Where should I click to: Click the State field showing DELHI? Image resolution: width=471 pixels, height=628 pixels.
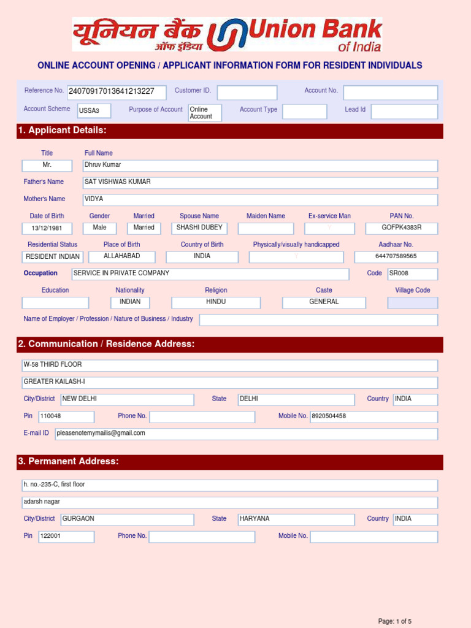click(x=296, y=400)
